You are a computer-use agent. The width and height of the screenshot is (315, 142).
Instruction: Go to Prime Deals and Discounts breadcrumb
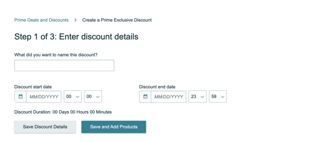42,20
